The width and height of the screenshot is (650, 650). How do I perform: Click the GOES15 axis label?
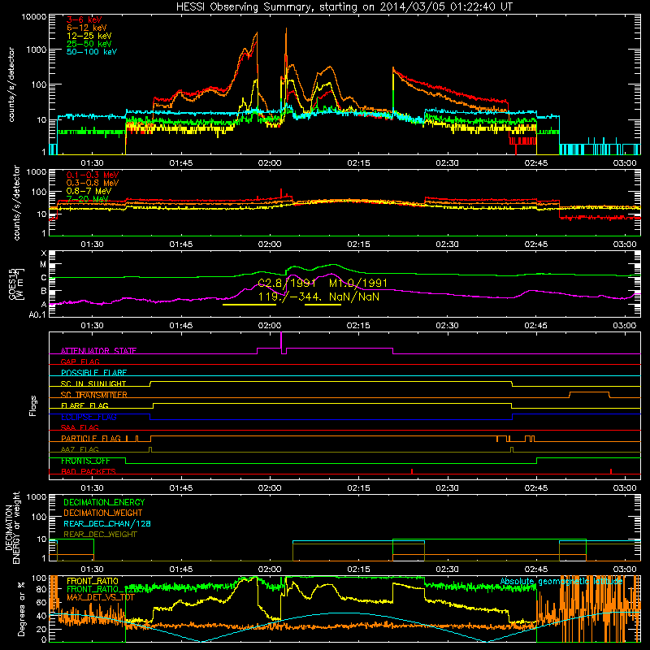[14, 284]
